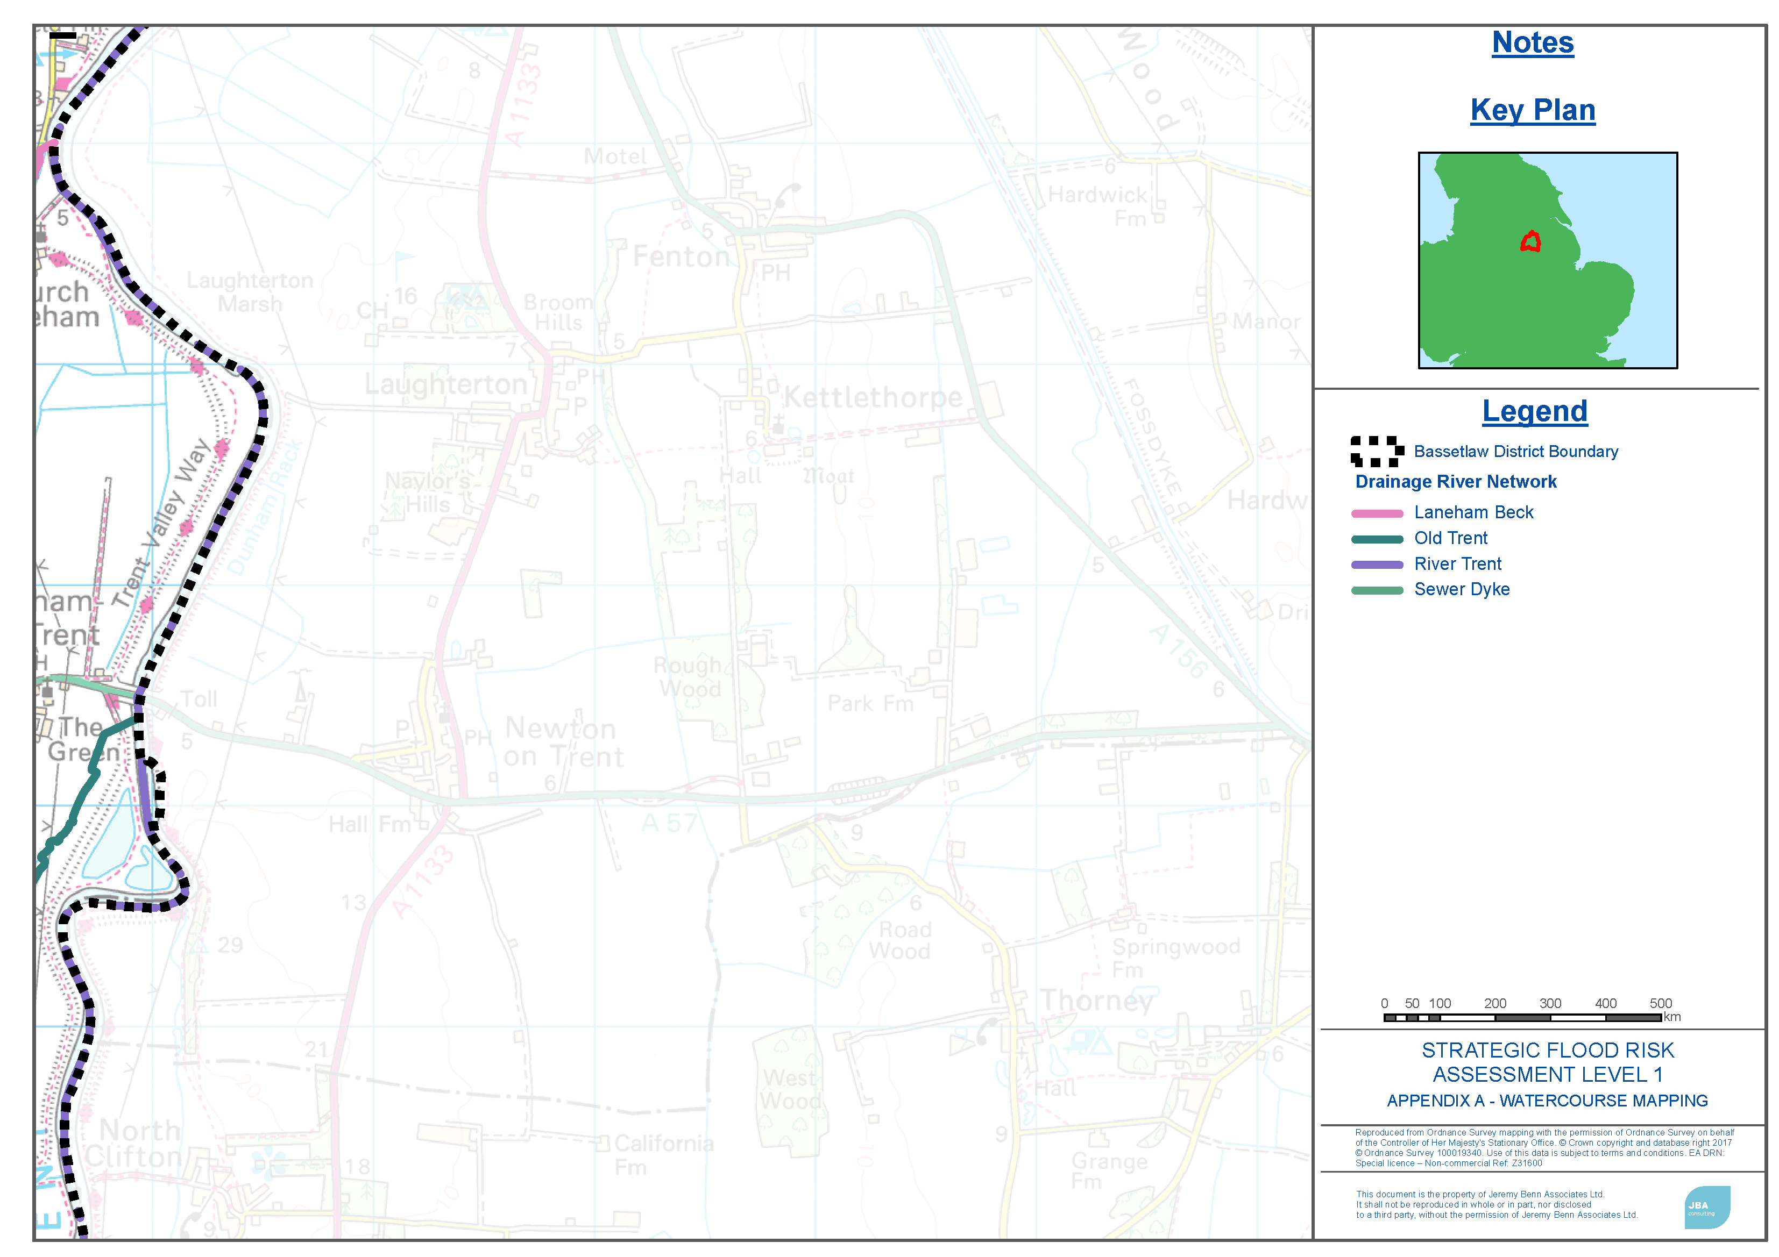
Task: Click the 'Sewer Dyke' legend label
Action: (1461, 589)
